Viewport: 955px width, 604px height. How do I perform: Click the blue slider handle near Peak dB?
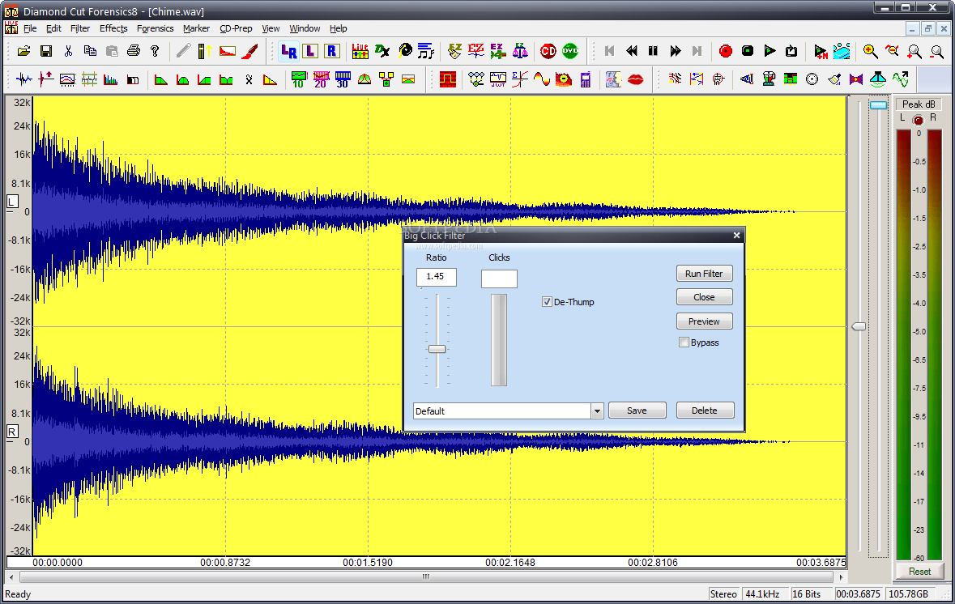click(x=878, y=105)
